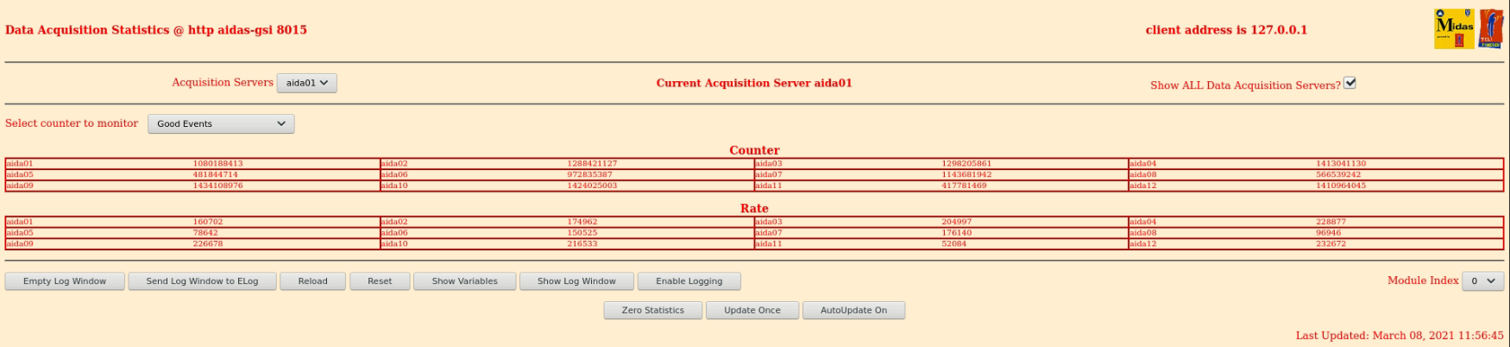
Task: Click the yellow Midas logo icon
Action: [1455, 28]
